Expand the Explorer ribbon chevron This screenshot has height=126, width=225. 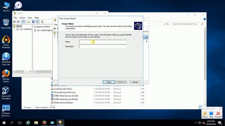click(x=201, y=19)
